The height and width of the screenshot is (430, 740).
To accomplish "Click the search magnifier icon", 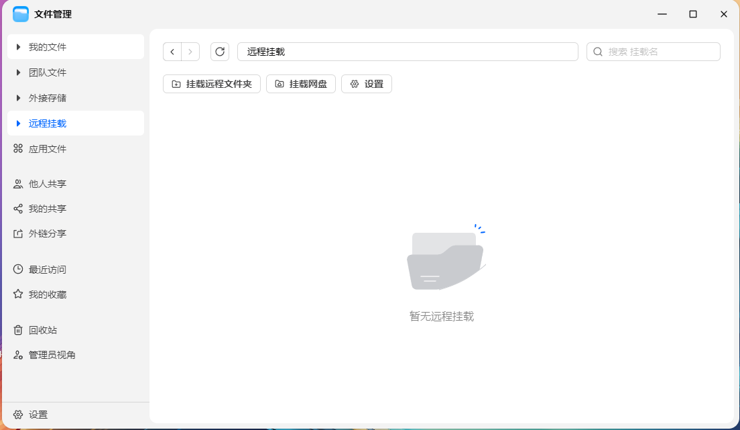I will (598, 52).
